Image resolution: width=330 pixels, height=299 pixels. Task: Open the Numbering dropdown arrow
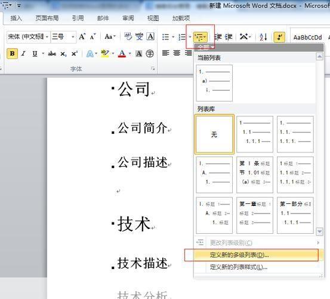click(x=190, y=37)
